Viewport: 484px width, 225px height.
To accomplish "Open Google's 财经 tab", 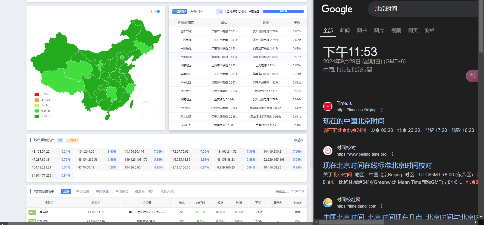I will coord(430,31).
